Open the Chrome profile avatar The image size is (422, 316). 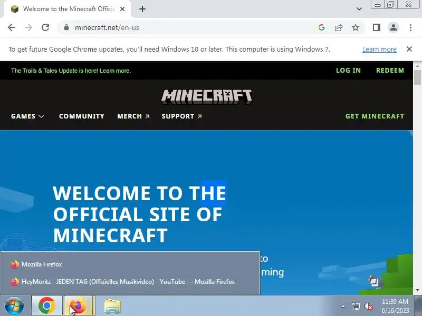[394, 27]
